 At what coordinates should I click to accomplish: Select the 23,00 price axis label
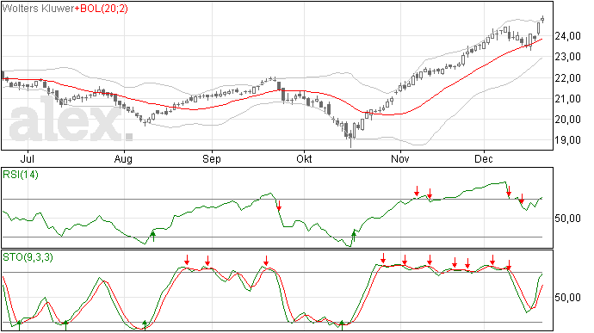(x=567, y=57)
